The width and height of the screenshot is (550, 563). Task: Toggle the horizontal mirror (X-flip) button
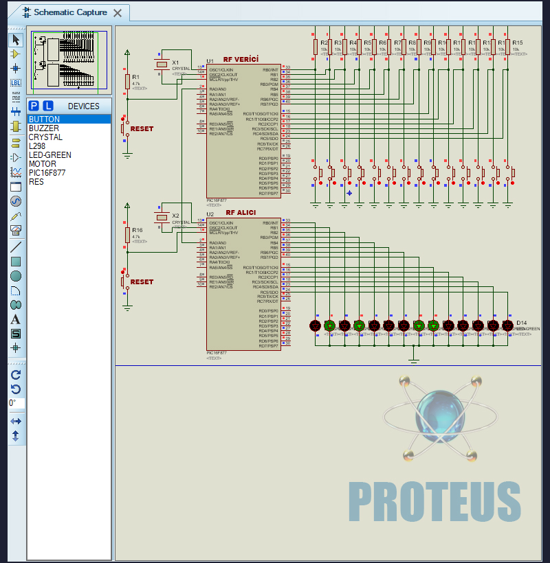(15, 421)
